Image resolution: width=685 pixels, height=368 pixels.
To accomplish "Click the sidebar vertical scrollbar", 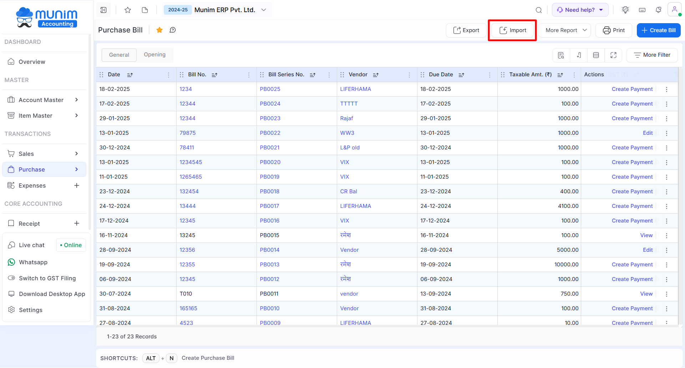I will 90,132.
